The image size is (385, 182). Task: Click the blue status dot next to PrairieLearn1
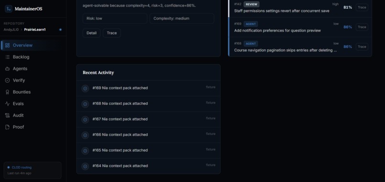click(x=60, y=30)
